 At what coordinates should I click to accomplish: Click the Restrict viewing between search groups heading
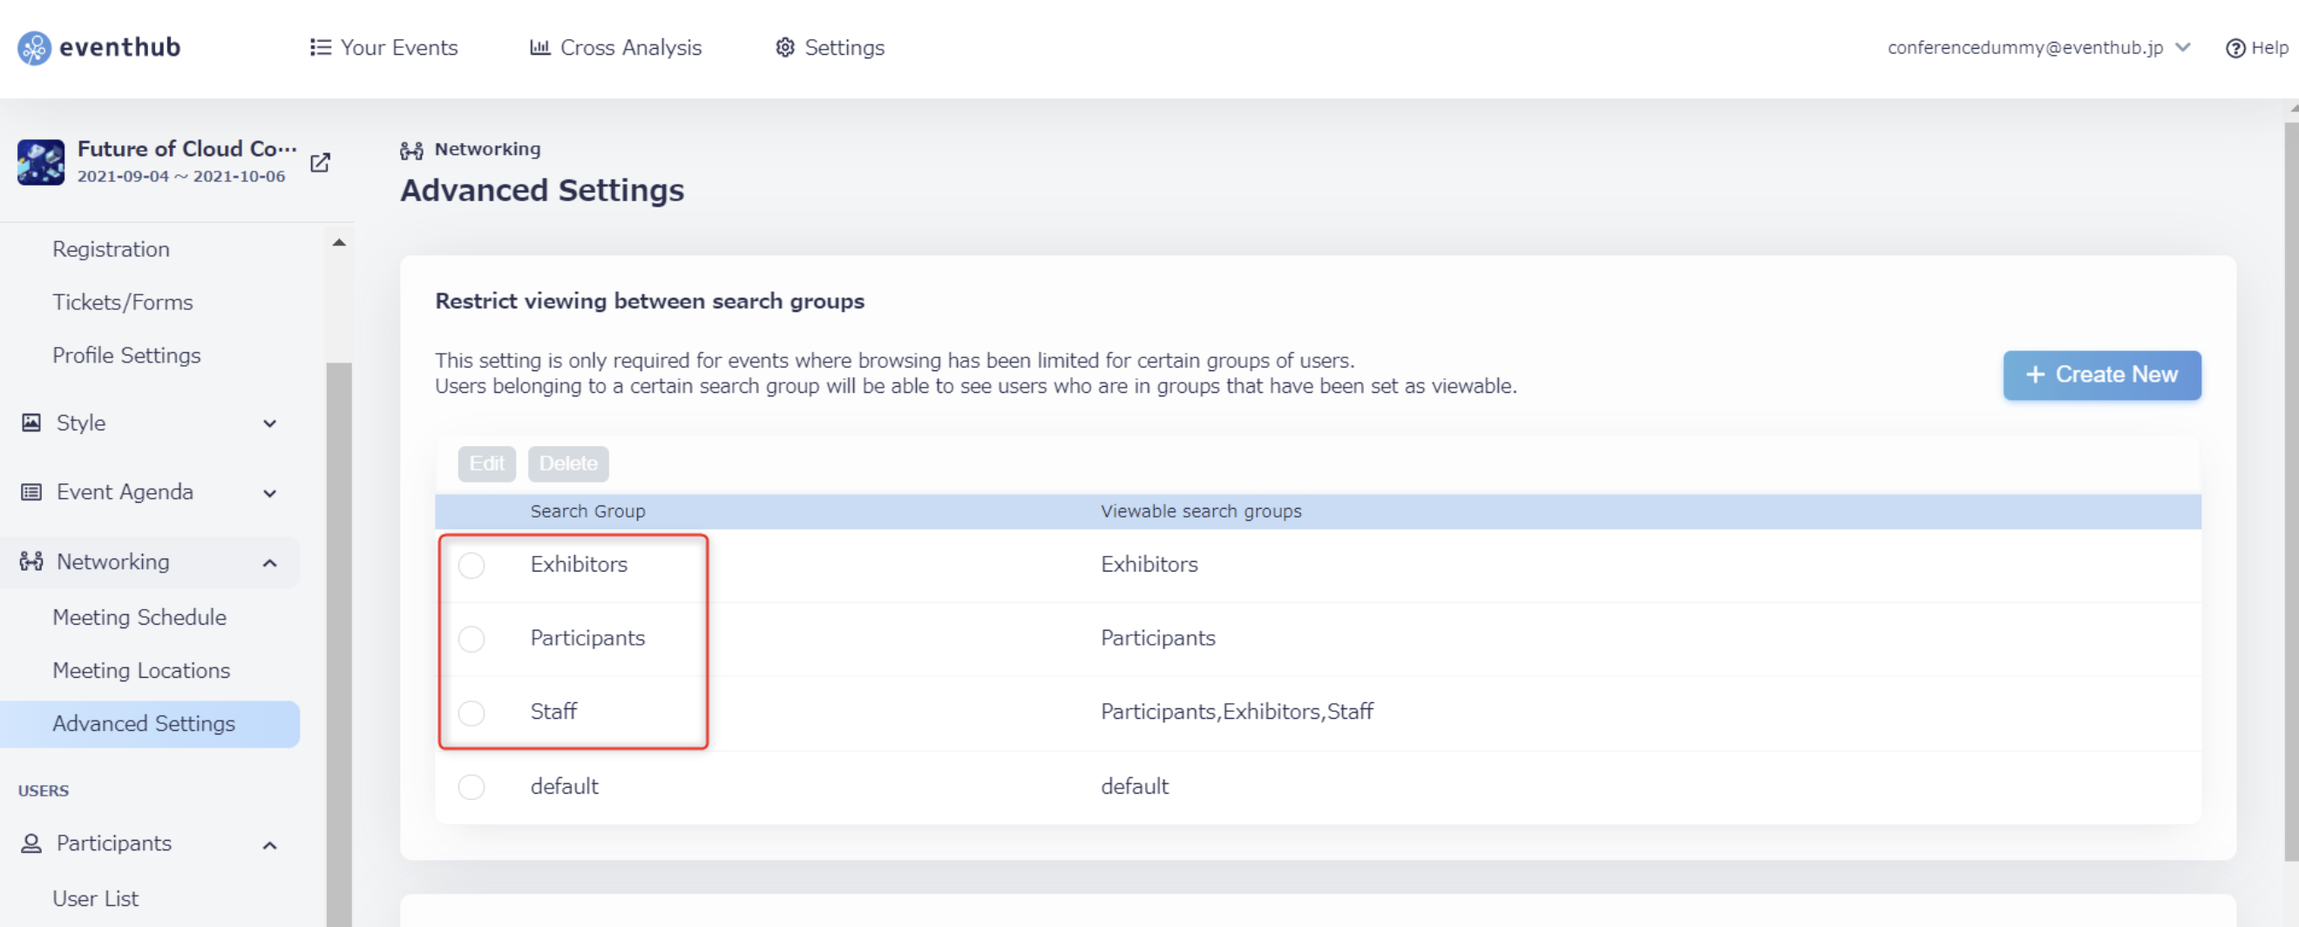pos(650,301)
